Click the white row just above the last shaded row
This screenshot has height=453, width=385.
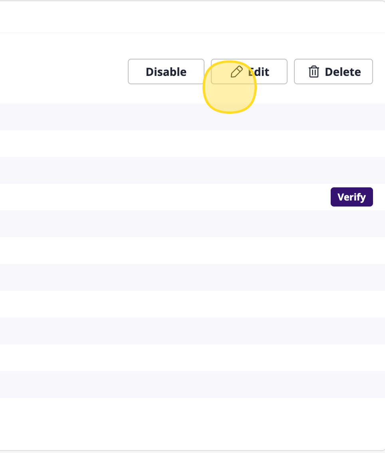tap(160, 358)
